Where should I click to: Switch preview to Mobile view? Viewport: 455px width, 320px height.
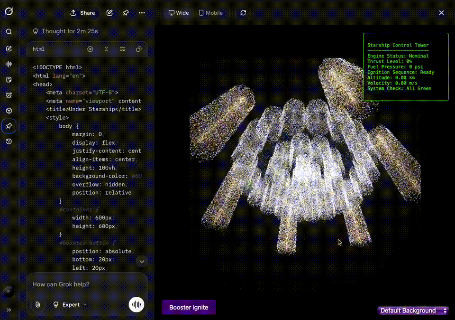point(210,13)
